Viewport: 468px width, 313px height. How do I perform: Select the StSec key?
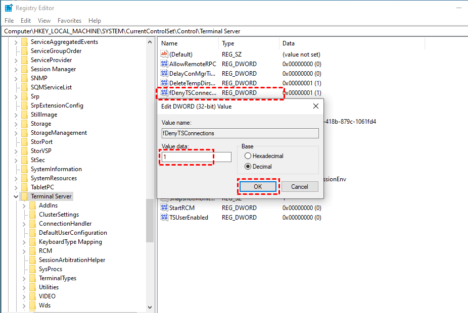click(37, 160)
